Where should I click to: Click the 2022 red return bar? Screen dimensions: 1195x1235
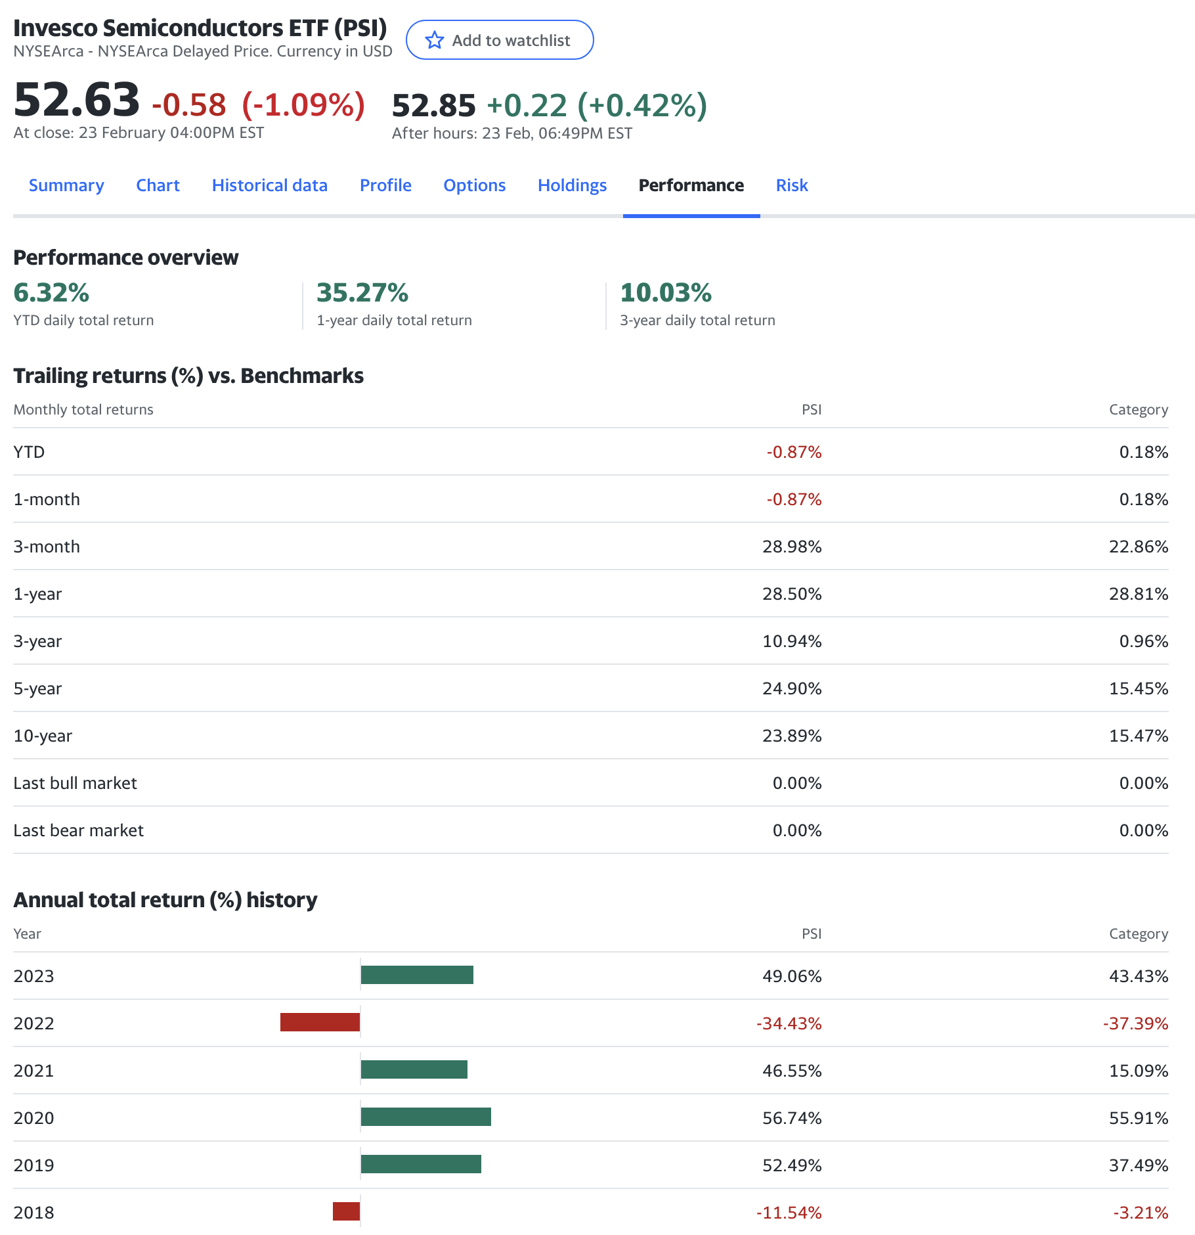tap(320, 1022)
